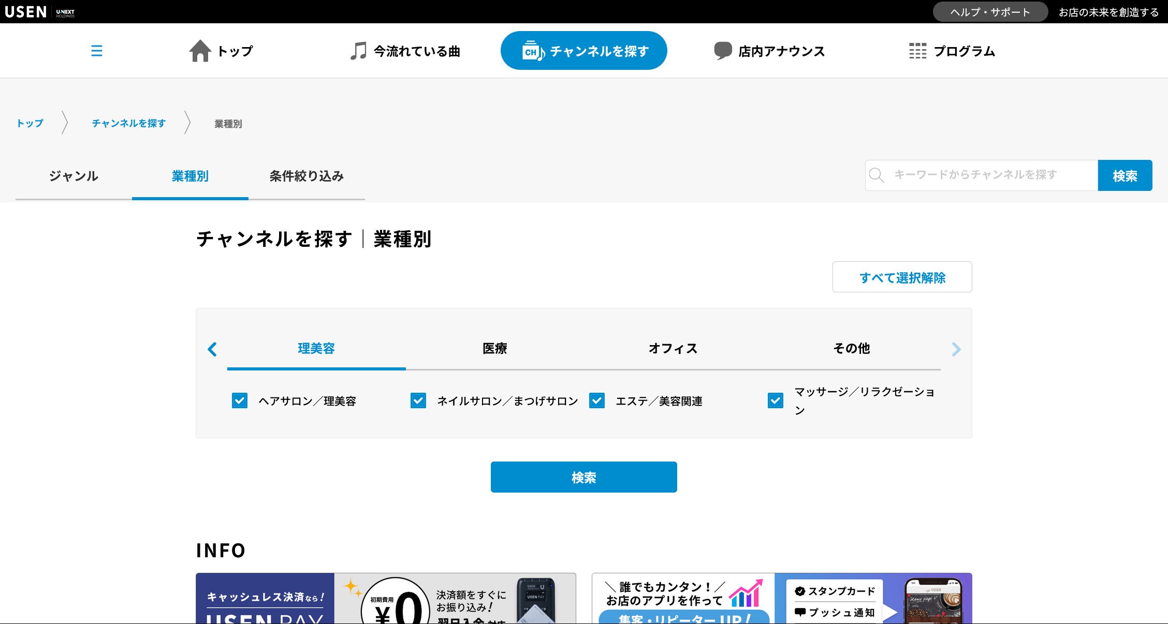Toggle the ネイルサロン／まつげサロン checkbox
Viewport: 1168px width, 624px height.
point(418,400)
